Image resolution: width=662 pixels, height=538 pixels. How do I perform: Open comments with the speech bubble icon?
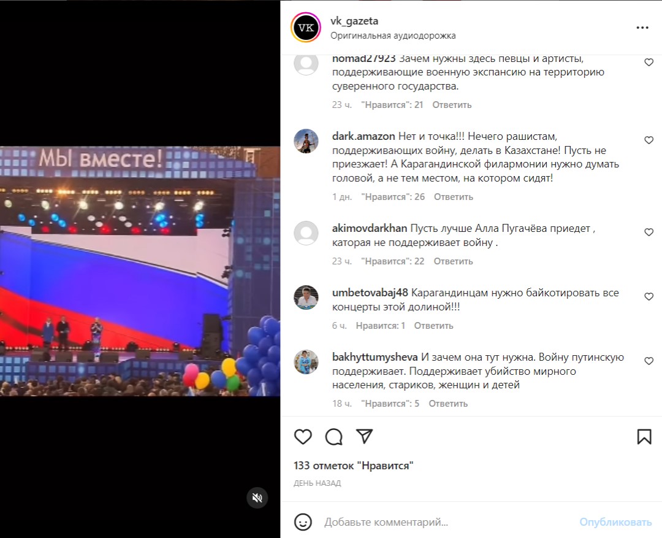coord(333,437)
